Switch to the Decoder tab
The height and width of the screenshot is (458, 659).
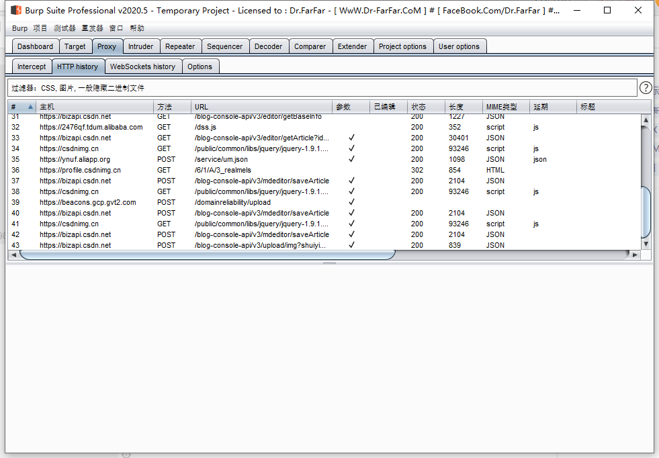point(269,46)
